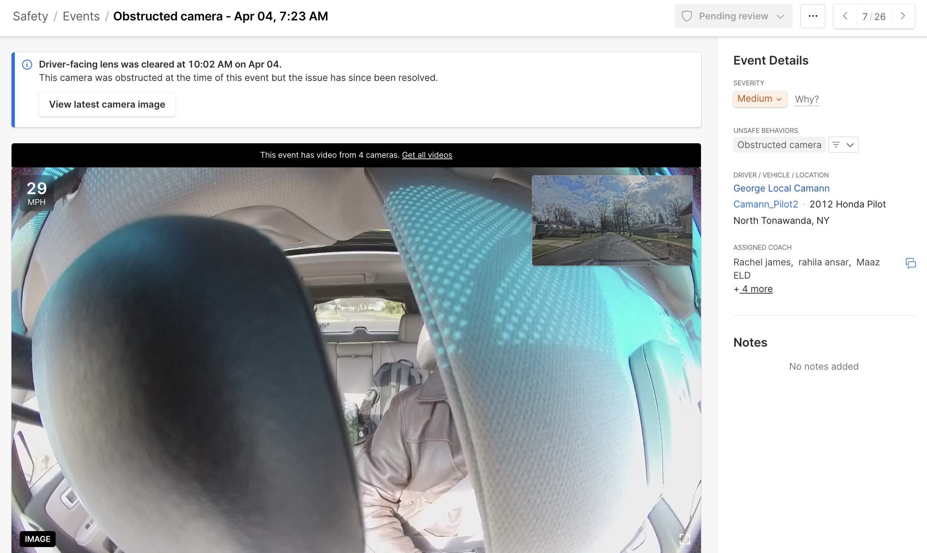Open Get all videos link

(x=427, y=155)
